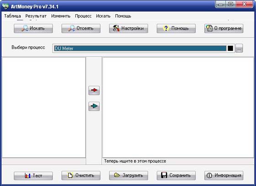
Task: Click the red arrow transfer icon
Action: (x=94, y=90)
